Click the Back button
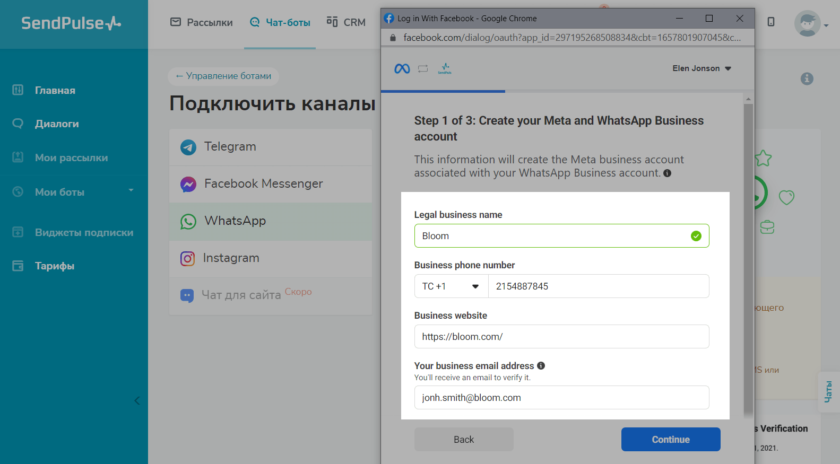This screenshot has width=840, height=464. pos(463,439)
